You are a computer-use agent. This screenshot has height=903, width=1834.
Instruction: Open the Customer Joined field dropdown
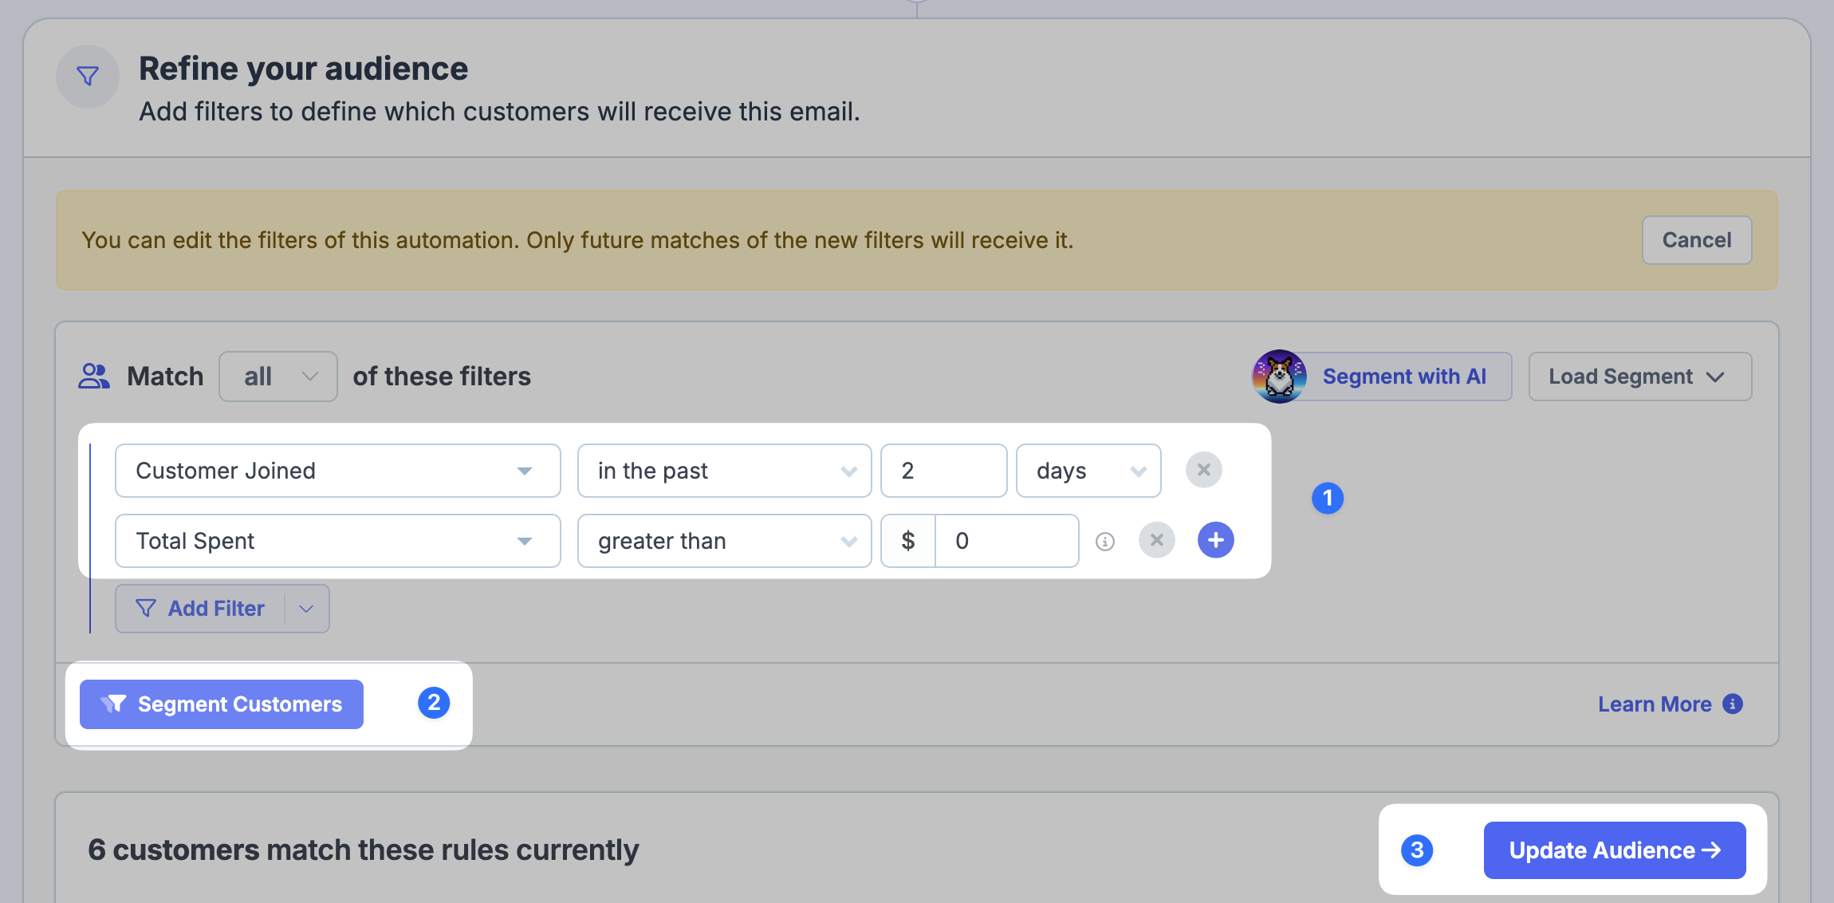click(x=338, y=471)
